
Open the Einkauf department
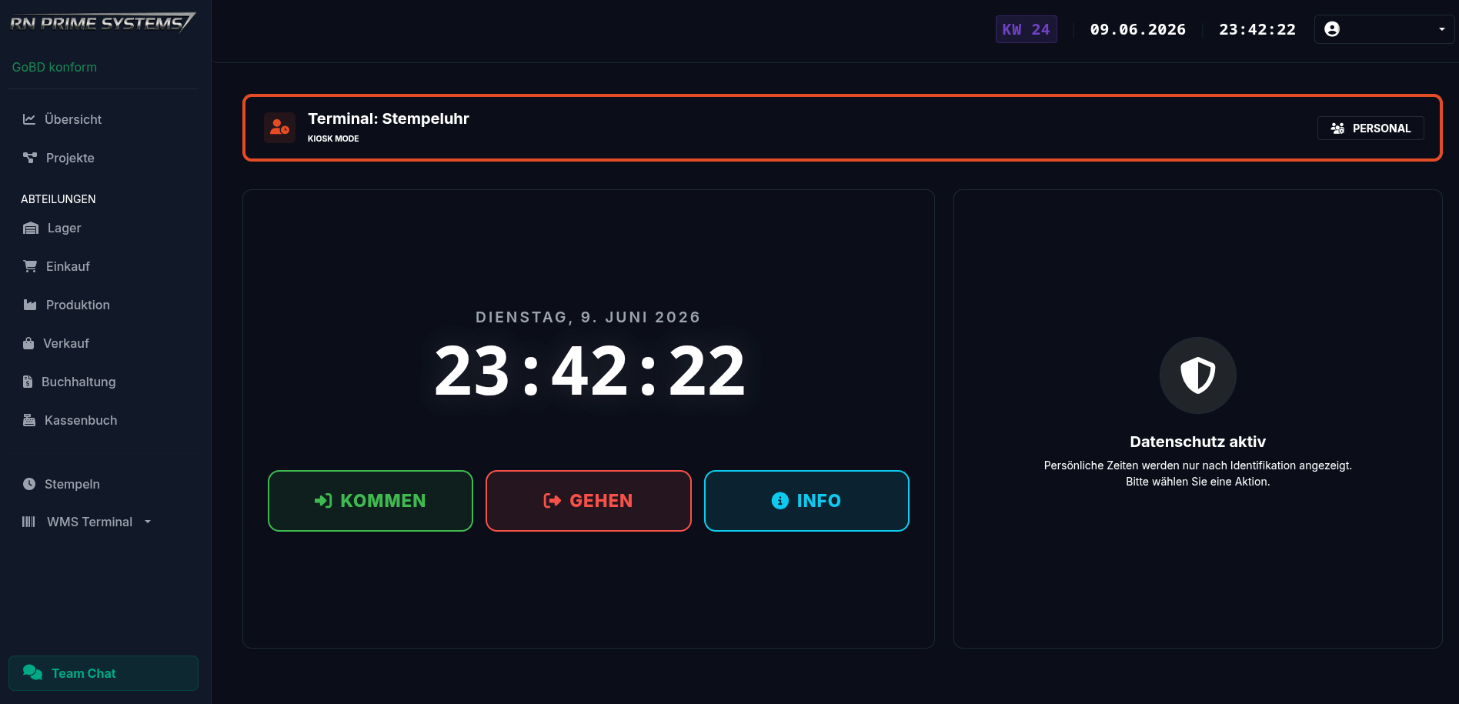pos(104,266)
